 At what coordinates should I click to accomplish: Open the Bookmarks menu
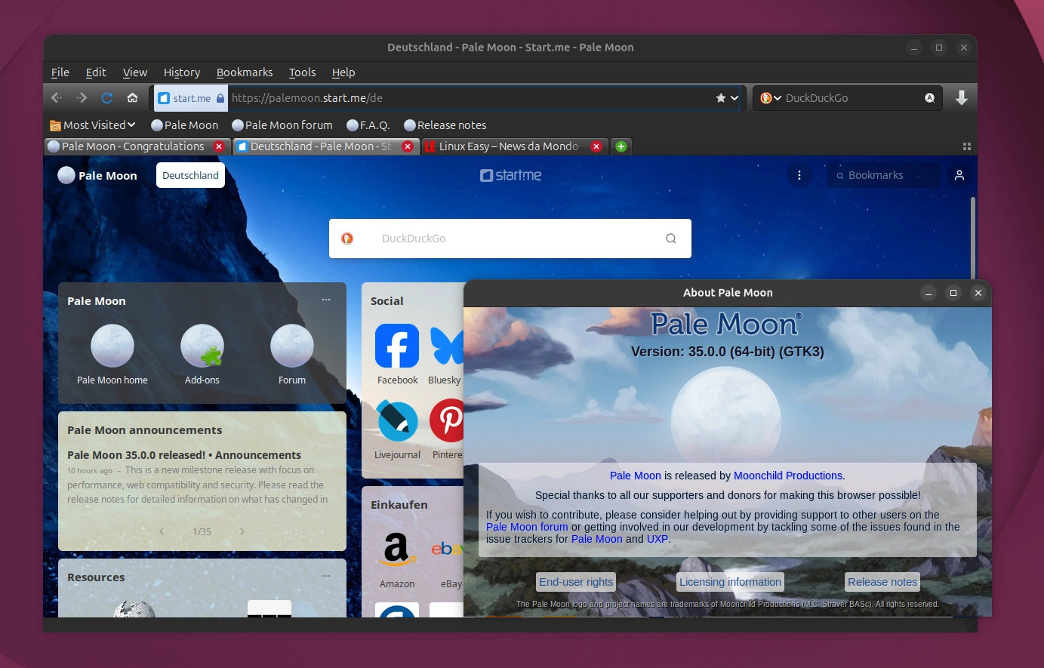click(x=245, y=72)
